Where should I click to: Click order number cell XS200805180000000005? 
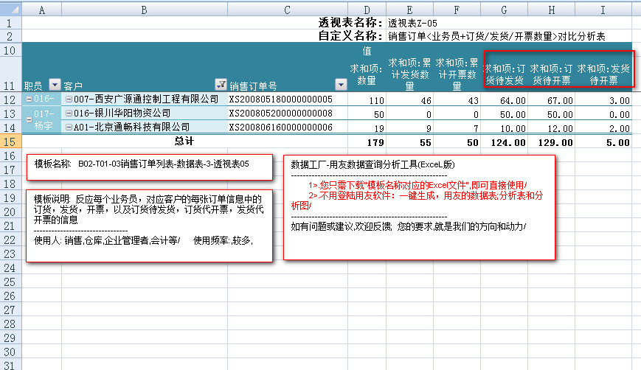(x=281, y=100)
